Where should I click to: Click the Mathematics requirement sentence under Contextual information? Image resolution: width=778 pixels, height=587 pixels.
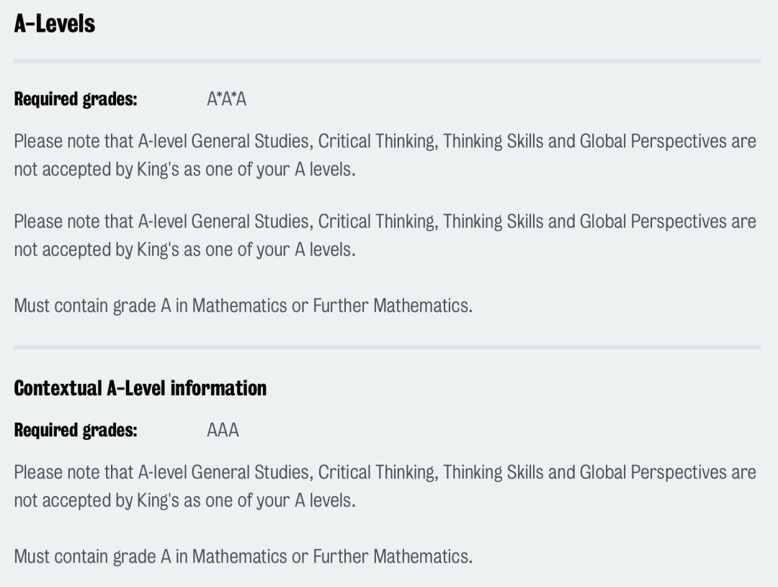coord(243,557)
